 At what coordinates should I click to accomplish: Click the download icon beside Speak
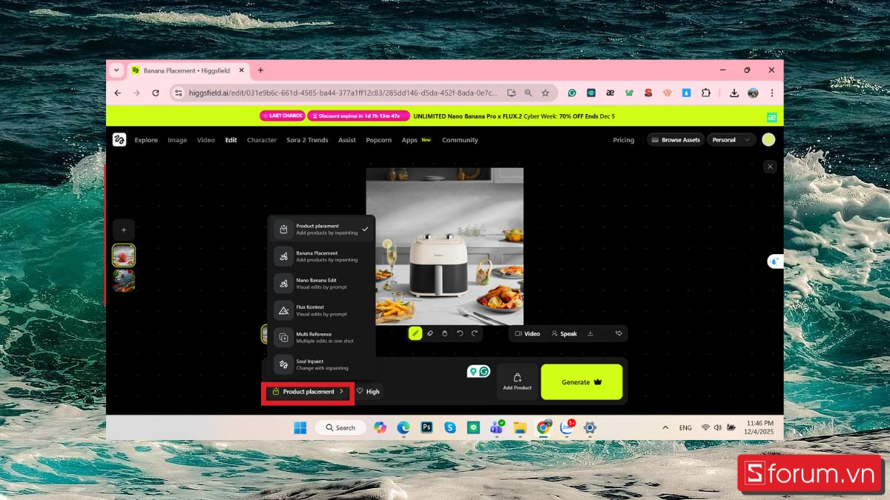click(590, 333)
